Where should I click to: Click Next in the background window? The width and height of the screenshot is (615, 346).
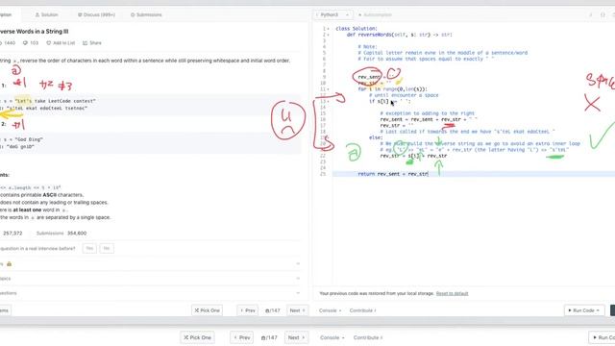296,337
